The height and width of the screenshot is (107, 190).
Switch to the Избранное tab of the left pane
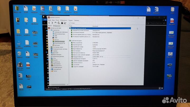(56, 26)
